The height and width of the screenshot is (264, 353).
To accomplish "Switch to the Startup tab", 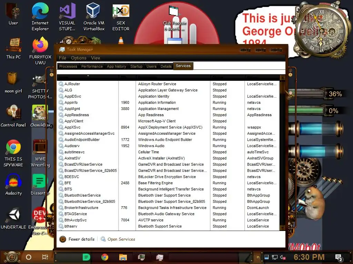I will pos(136,66).
